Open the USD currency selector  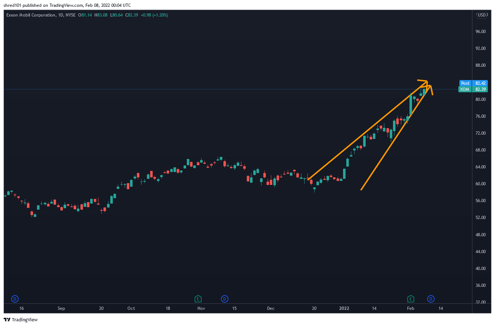point(481,15)
